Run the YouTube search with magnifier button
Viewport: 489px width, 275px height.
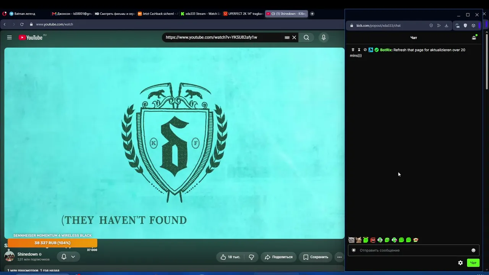point(306,37)
